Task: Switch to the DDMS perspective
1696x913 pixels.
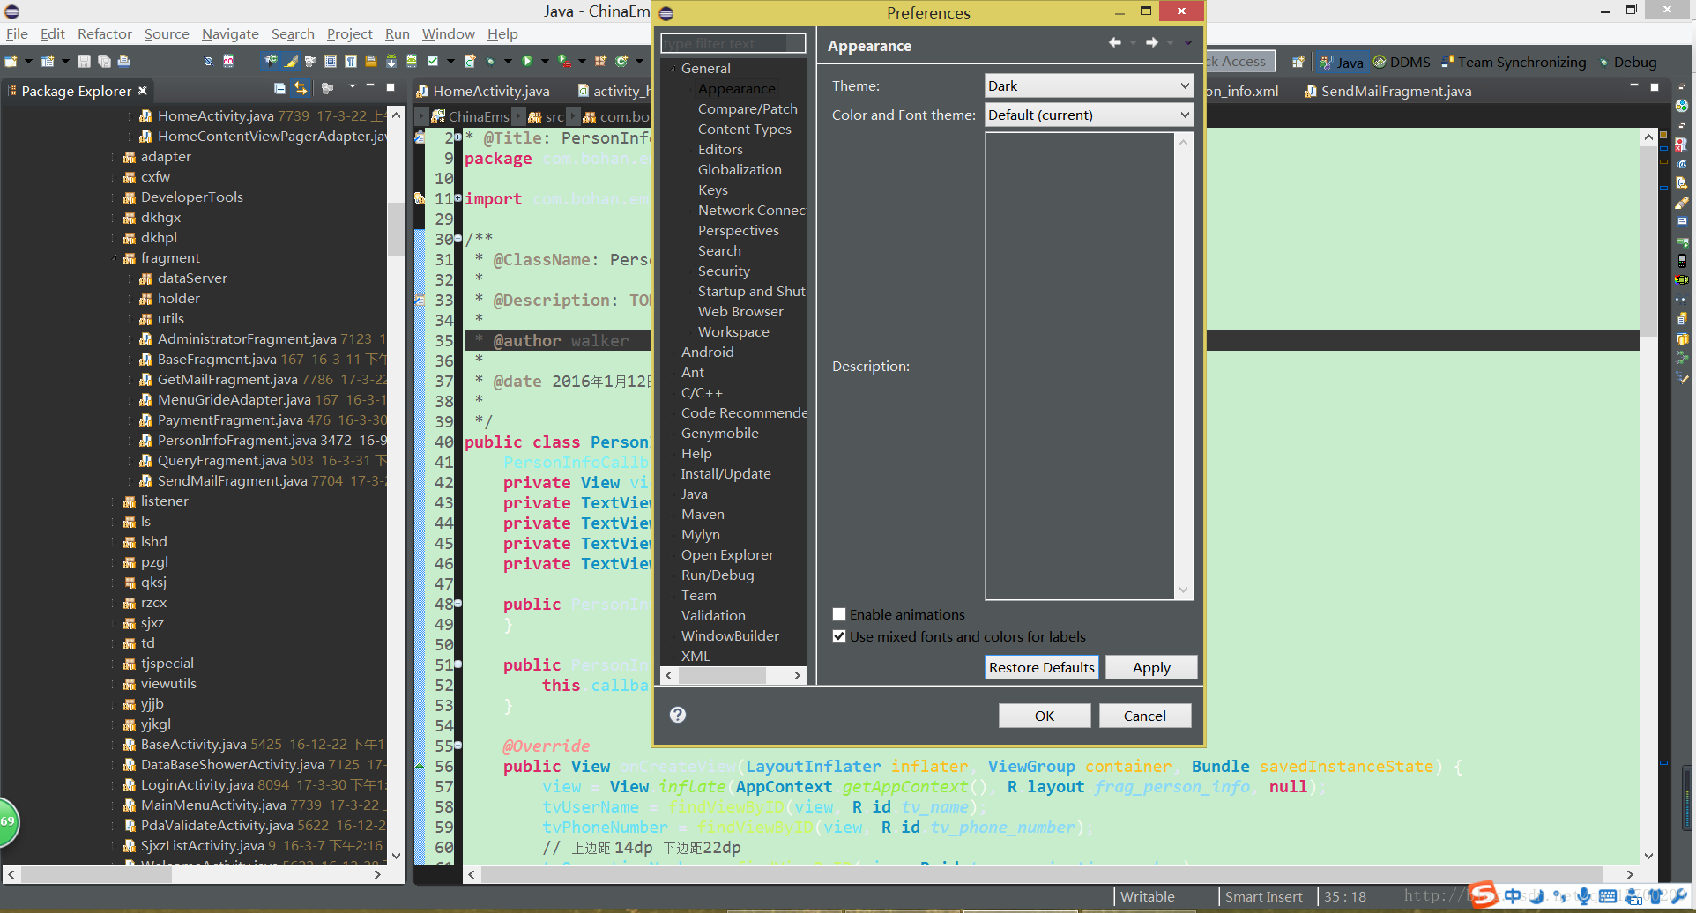Action: pos(1402,63)
